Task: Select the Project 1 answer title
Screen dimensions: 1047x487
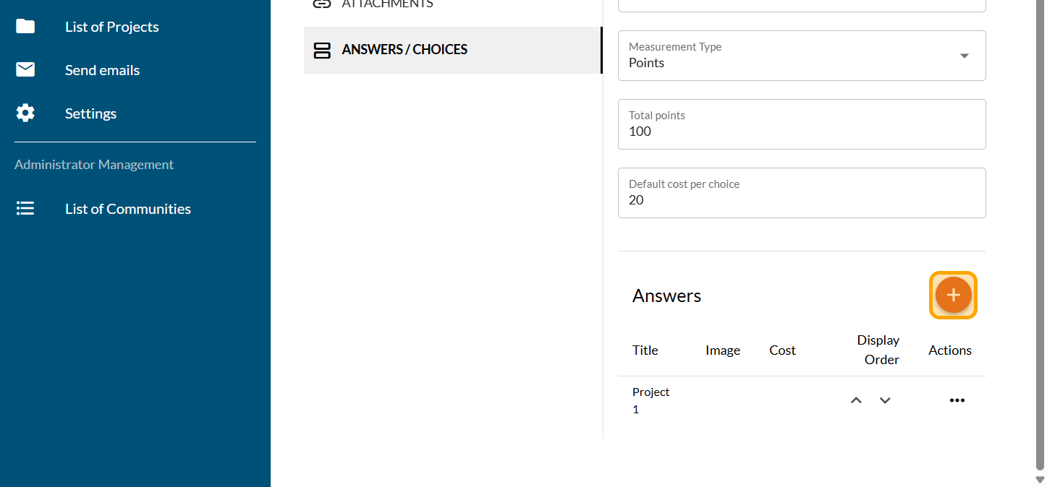Action: pyautogui.click(x=650, y=400)
